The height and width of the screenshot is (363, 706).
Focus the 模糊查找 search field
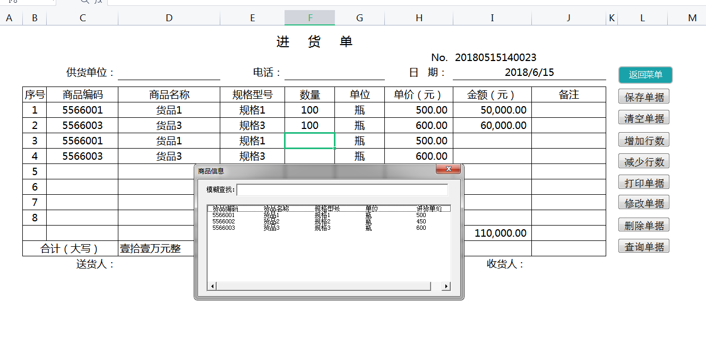pos(342,189)
